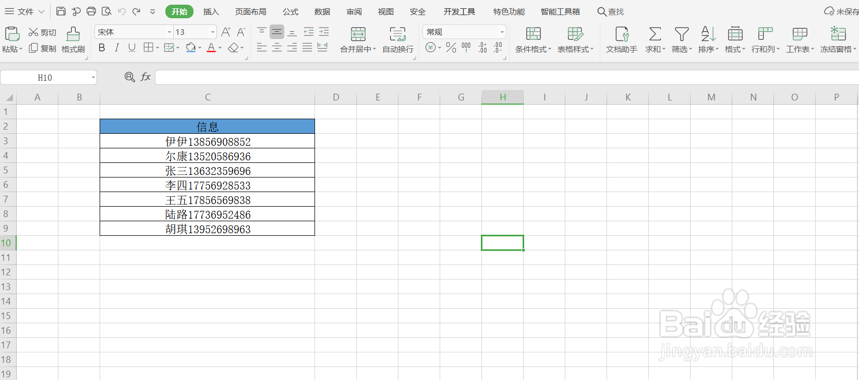Open font size dropdown showing 13

point(213,32)
